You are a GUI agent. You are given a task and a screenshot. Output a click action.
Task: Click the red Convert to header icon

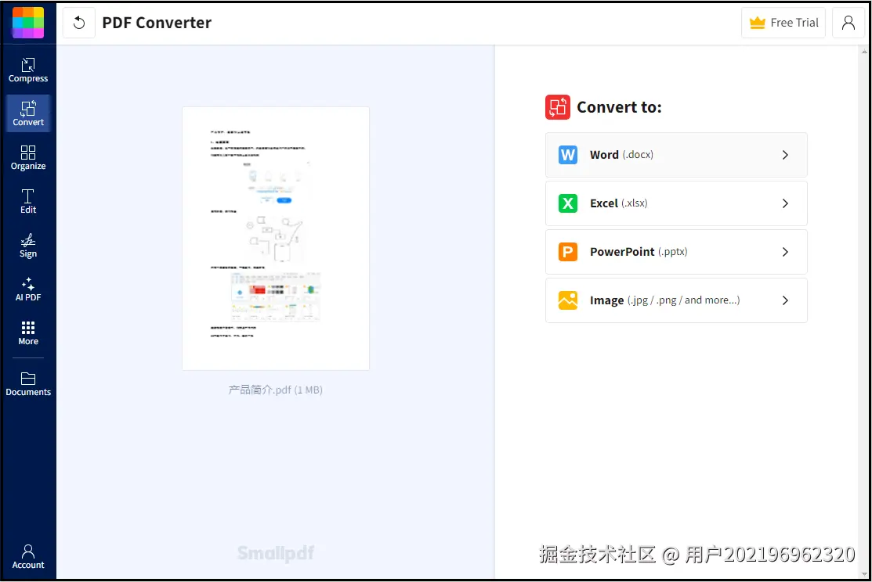click(558, 107)
